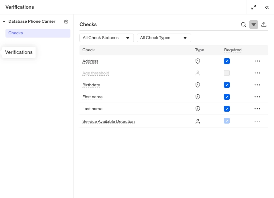This screenshot has height=198, width=274.
Task: Collapse the panel with double chevron
Action: coord(267,7)
